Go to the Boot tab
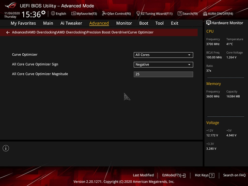This screenshot has height=186, width=248. [144, 23]
